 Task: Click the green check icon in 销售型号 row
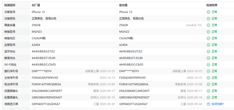point(208,32)
